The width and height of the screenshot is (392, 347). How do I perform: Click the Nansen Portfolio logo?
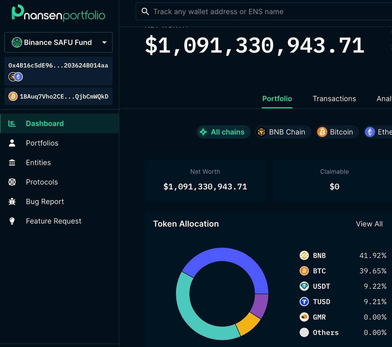coord(58,13)
